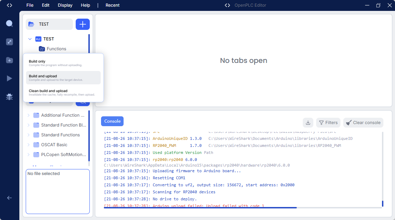Open the debugger bug icon
This screenshot has width=395, height=220.
tap(9, 97)
